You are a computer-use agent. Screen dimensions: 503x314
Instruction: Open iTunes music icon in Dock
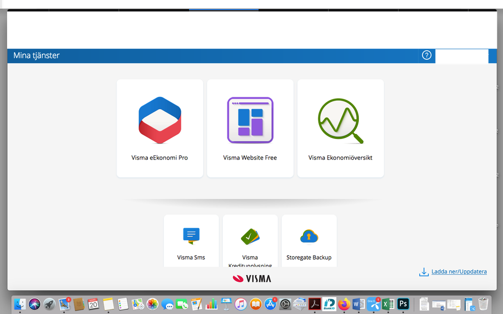241,304
